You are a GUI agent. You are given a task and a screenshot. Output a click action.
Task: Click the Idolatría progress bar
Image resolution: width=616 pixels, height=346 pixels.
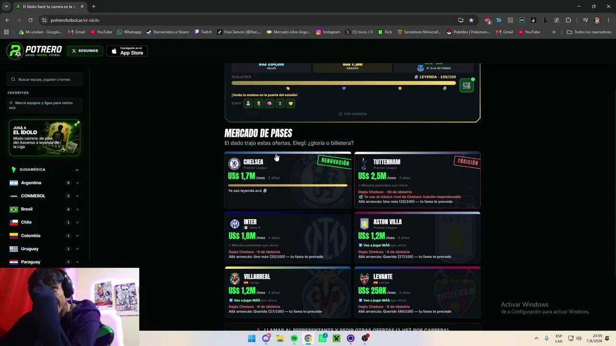pyautogui.click(x=344, y=83)
